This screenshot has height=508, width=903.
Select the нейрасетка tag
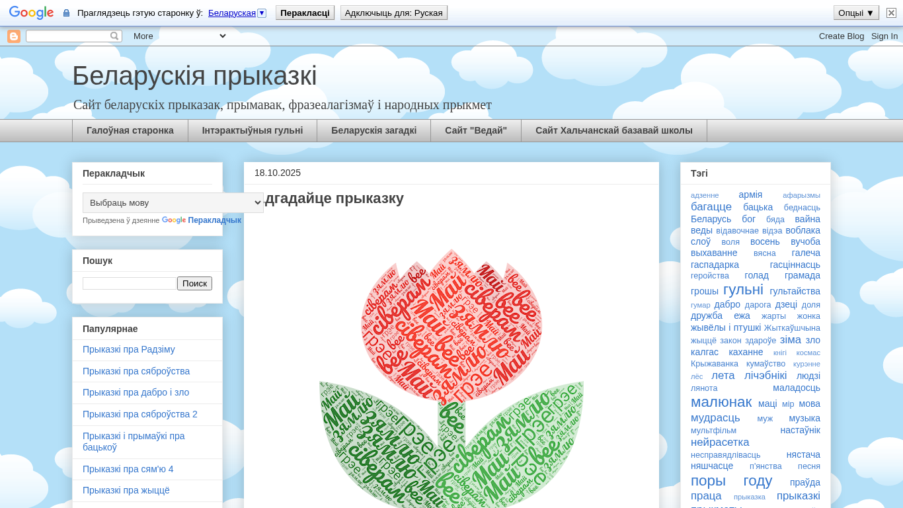720,442
